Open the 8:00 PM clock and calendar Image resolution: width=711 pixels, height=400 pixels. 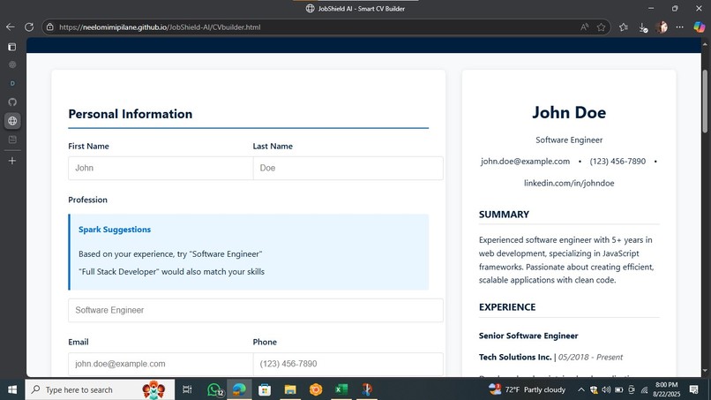tap(667, 389)
